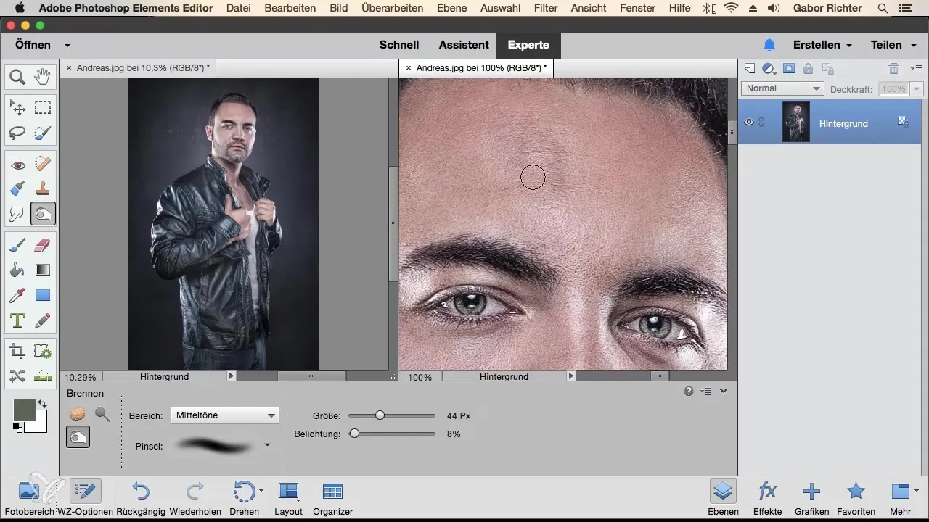Select the Blur tool
This screenshot has width=929, height=522.
[x=17, y=214]
